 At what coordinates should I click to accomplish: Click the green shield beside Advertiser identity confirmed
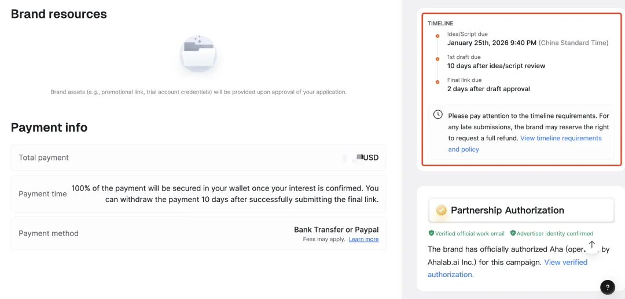(513, 233)
